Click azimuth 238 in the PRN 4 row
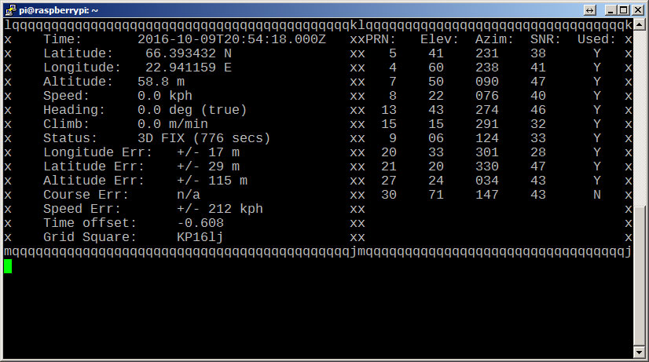This screenshot has width=649, height=362. (487, 68)
